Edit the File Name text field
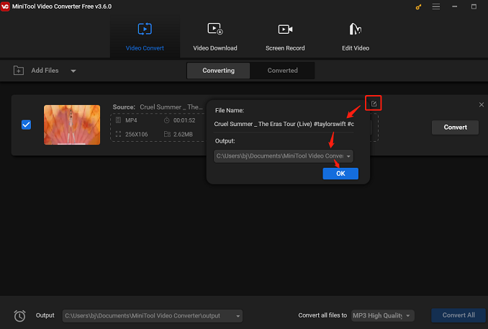 tap(284, 124)
